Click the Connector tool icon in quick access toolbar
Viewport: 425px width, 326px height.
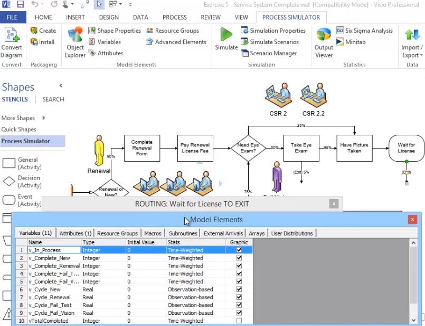[x=85, y=4]
